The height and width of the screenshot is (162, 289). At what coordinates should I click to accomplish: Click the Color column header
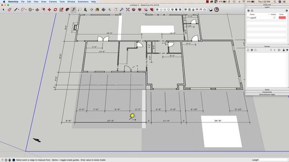281,14
